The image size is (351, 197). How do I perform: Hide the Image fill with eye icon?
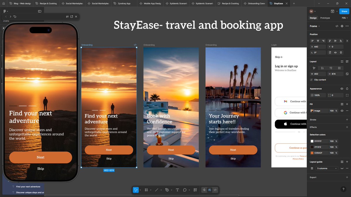tap(342, 111)
